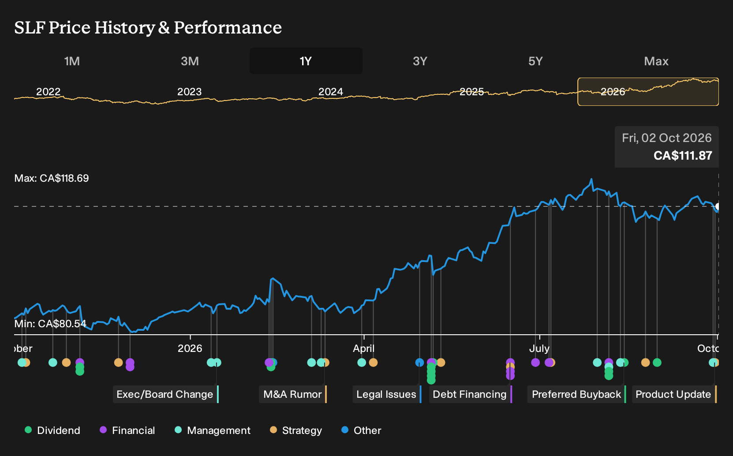Viewport: 733px width, 456px height.
Task: Toggle the Other legend filter
Action: (361, 430)
